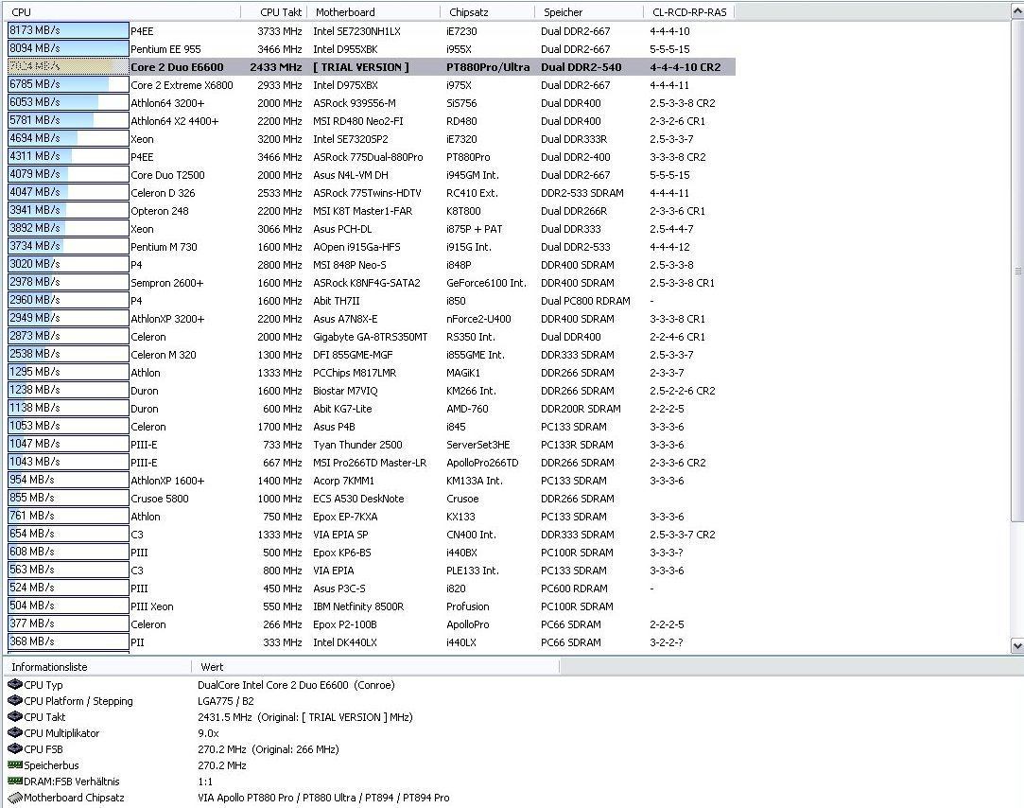The height and width of the screenshot is (808, 1024).
Task: Select the Core Duo T2500 row
Action: coord(371,174)
